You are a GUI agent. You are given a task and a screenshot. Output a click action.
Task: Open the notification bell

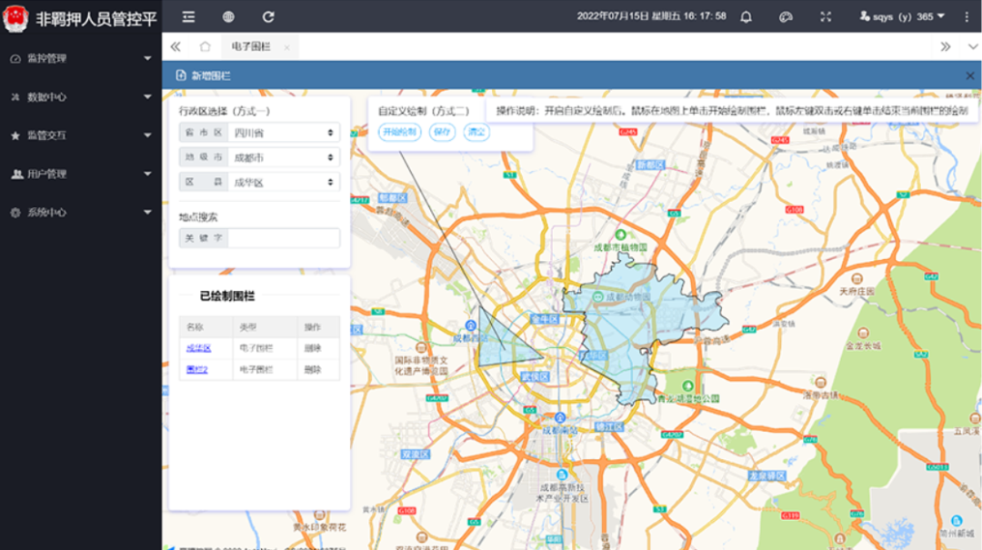[746, 17]
